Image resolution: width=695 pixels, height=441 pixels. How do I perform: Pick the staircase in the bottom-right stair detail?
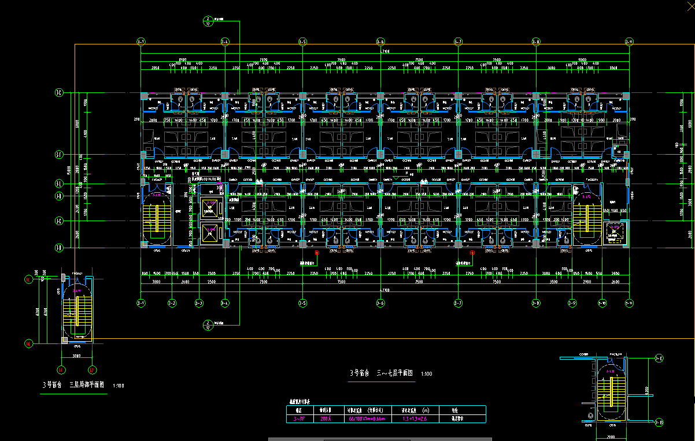(610, 394)
